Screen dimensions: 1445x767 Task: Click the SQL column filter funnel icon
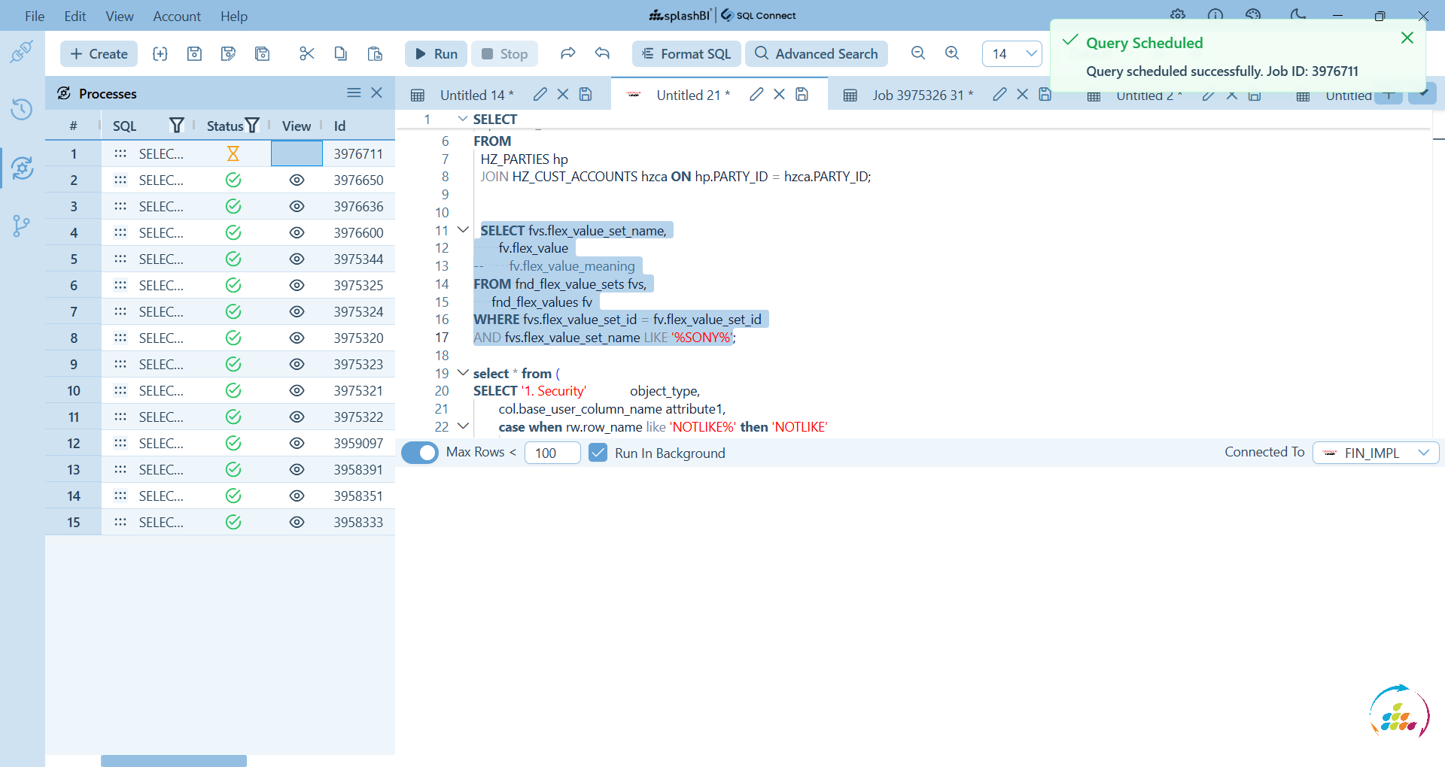[x=177, y=126]
